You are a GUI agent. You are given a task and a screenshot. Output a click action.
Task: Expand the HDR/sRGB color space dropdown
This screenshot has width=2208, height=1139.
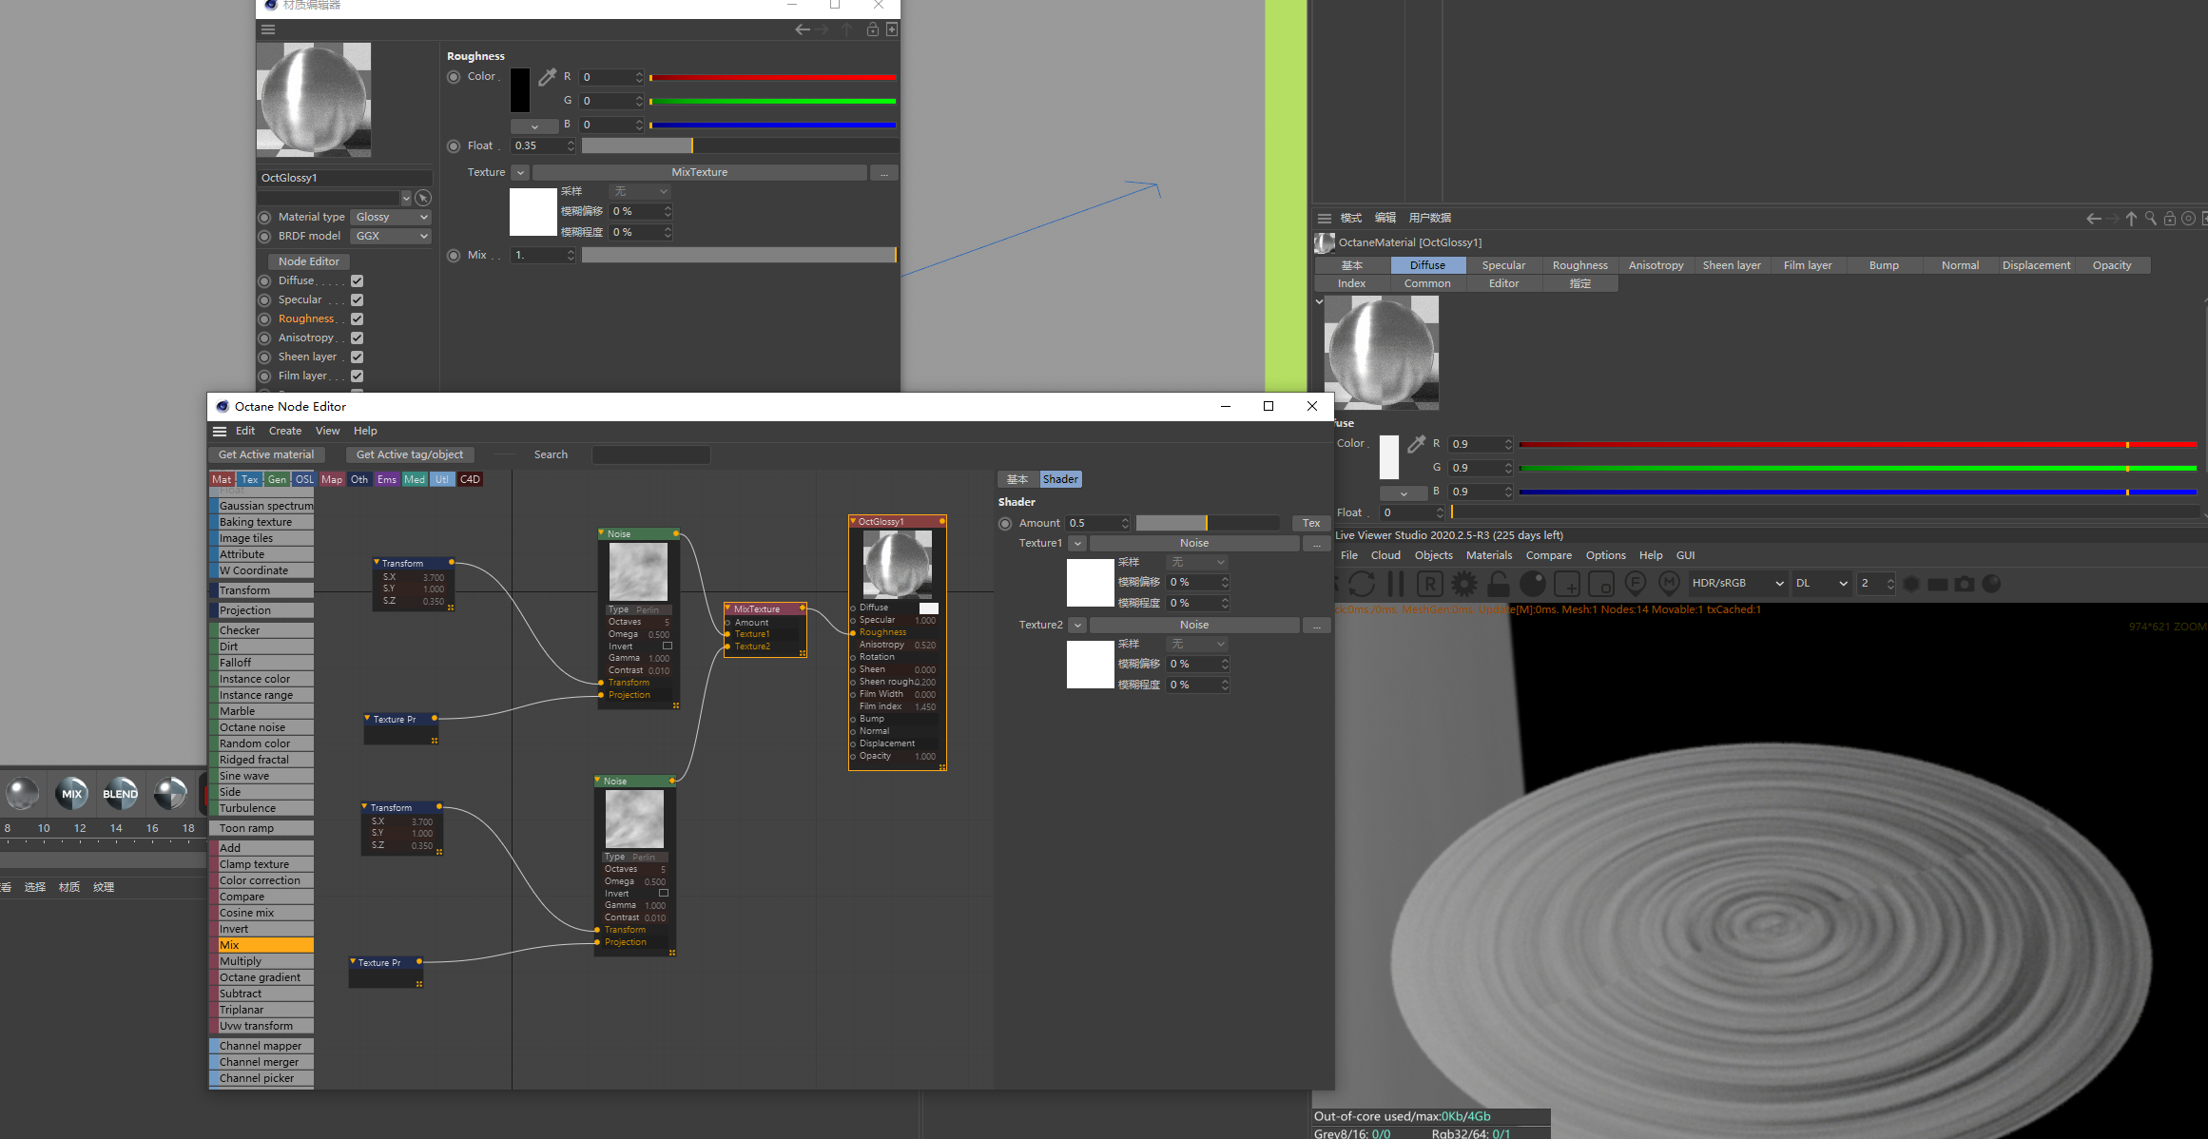pyautogui.click(x=1737, y=584)
